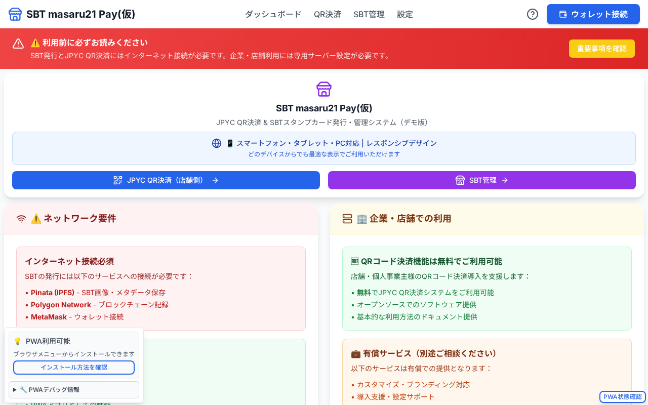The height and width of the screenshot is (405, 648).
Task: Expand the PWAデバッグ情報 disclosure triangle
Action: click(15, 390)
